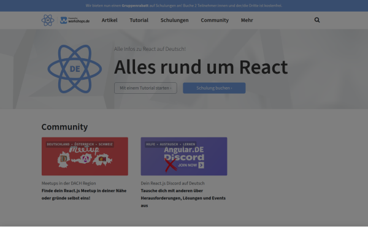Viewport: 368px width, 230px height.
Task: Open the workshops.de logo link
Action: coord(75,20)
